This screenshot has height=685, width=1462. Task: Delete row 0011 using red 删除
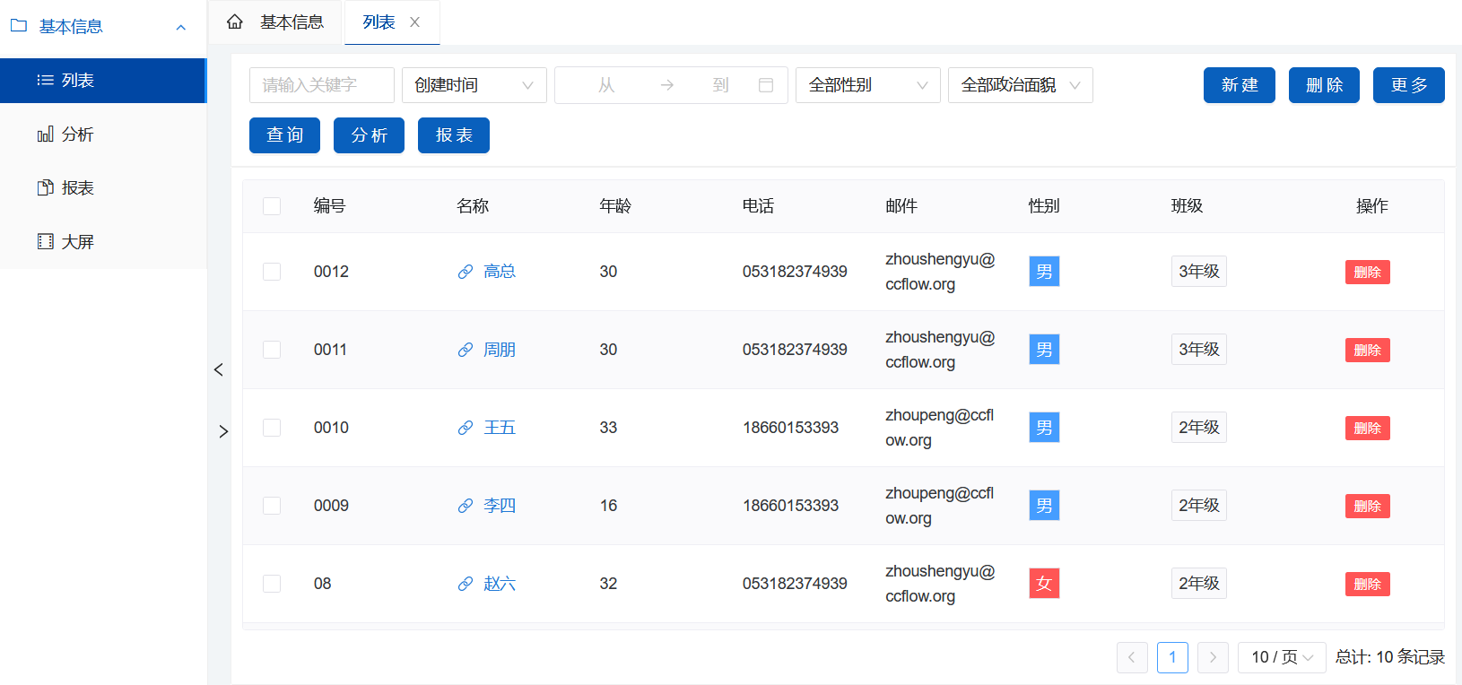tap(1368, 351)
